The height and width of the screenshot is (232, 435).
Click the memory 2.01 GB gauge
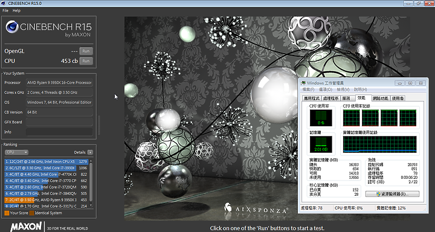(321, 144)
